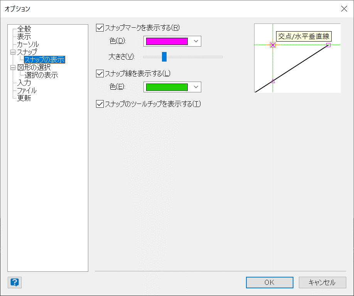
Task: Select 全般 in the options tree
Action: (x=24, y=29)
